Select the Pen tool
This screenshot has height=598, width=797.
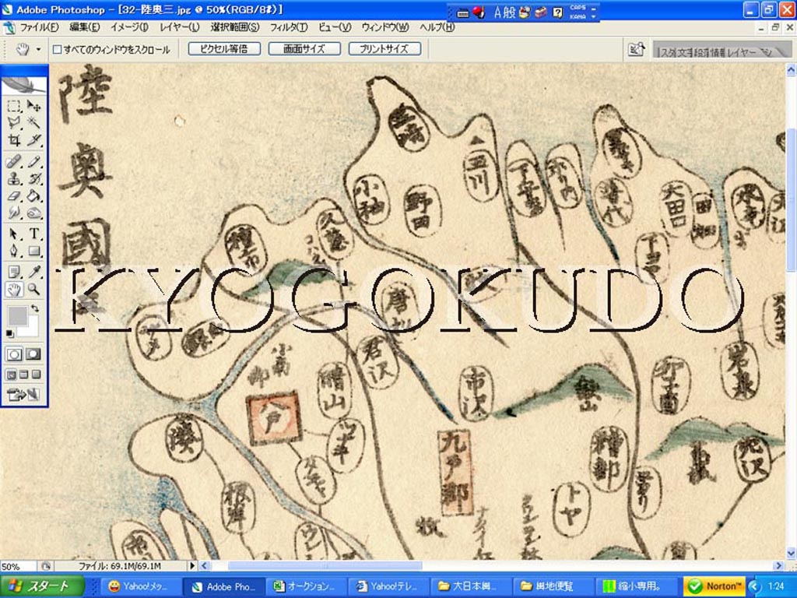(x=14, y=252)
